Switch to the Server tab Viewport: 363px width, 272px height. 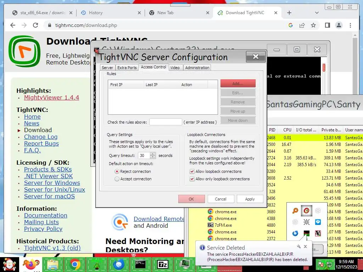(107, 68)
